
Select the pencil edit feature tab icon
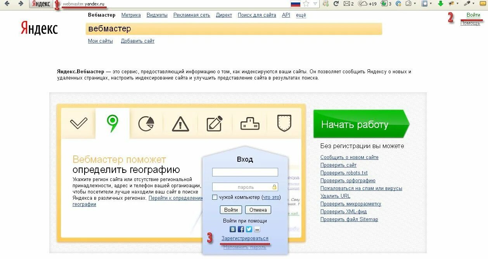pyautogui.click(x=215, y=124)
